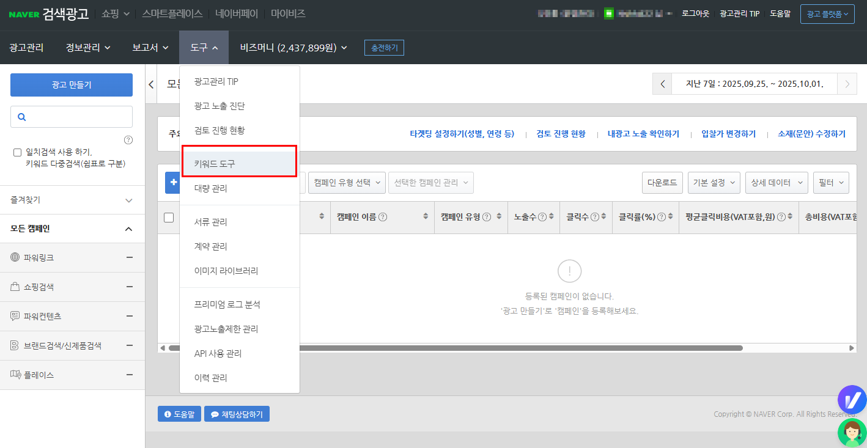This screenshot has height=448, width=867.
Task: Open the customer support avatar icon
Action: (852, 433)
